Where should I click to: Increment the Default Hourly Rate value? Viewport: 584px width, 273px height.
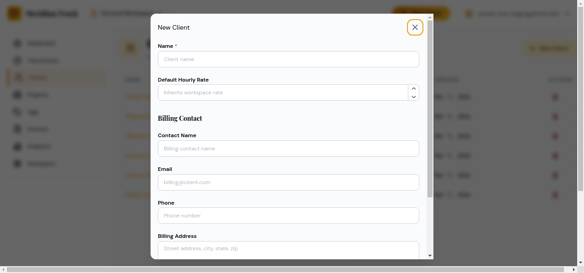click(414, 89)
